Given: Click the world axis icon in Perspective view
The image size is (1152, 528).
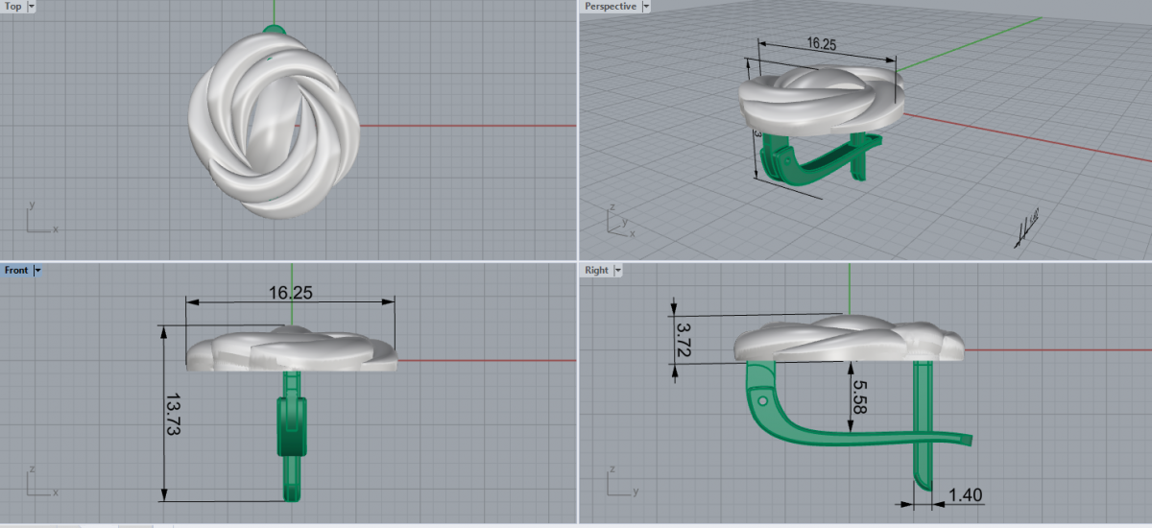Looking at the screenshot, I should pyautogui.click(x=621, y=222).
